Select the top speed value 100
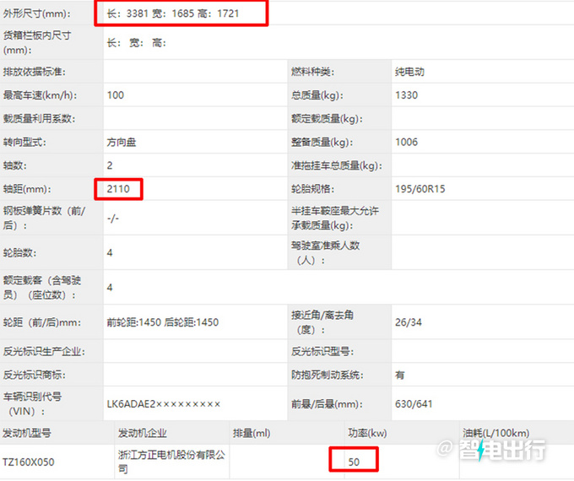Viewport: 574px width, 481px height. pyautogui.click(x=116, y=95)
